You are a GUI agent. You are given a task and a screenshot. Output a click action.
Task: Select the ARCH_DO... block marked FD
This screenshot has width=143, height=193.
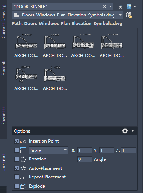[26, 78]
